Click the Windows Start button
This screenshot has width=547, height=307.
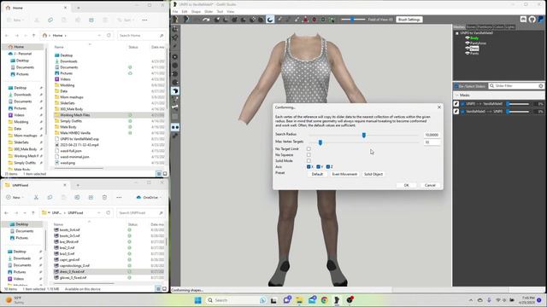(197, 300)
